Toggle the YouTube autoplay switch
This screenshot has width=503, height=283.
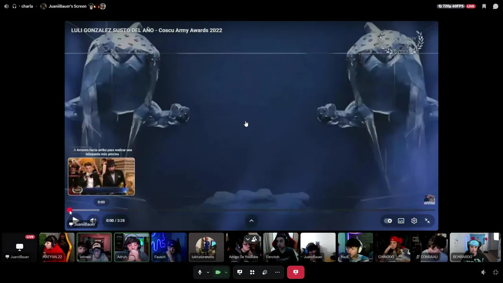coord(388,221)
